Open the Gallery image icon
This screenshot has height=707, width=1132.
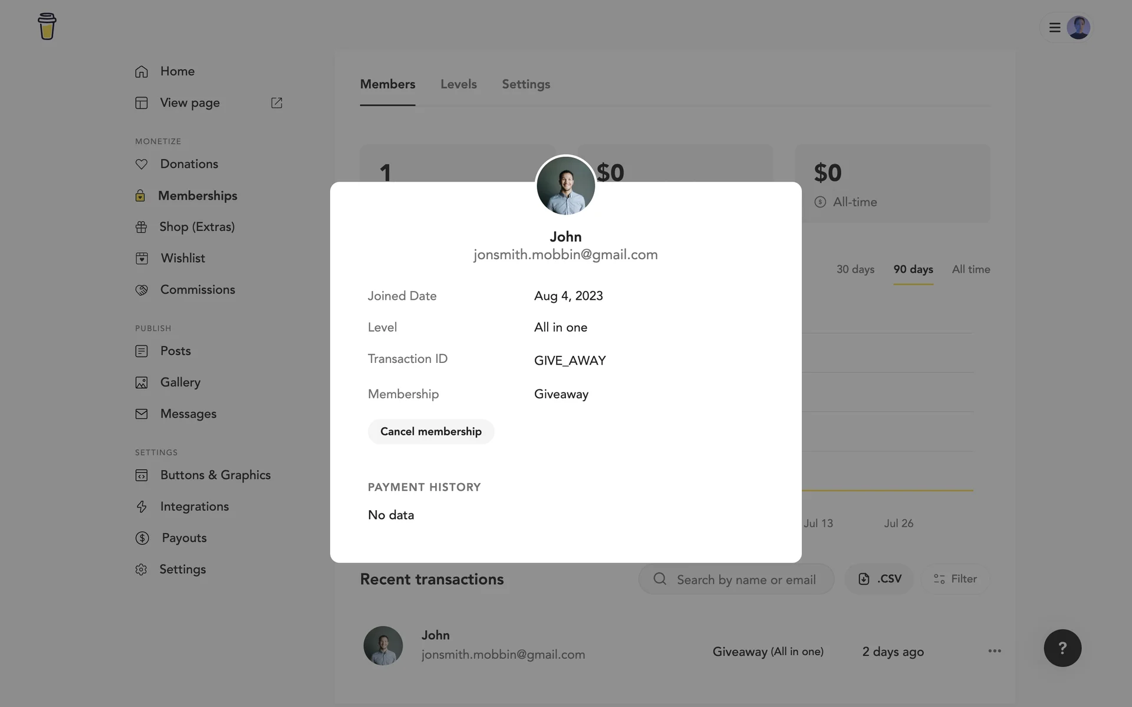(141, 383)
